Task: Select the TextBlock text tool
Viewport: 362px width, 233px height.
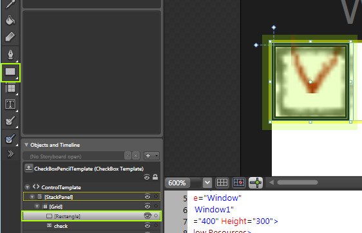Action: point(10,104)
